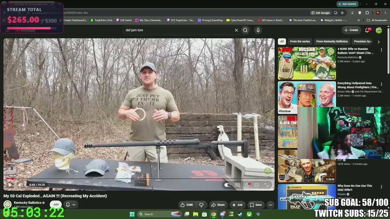Open 'Everything Hollywood Gets Wrong About Firefighters' title

point(358,85)
